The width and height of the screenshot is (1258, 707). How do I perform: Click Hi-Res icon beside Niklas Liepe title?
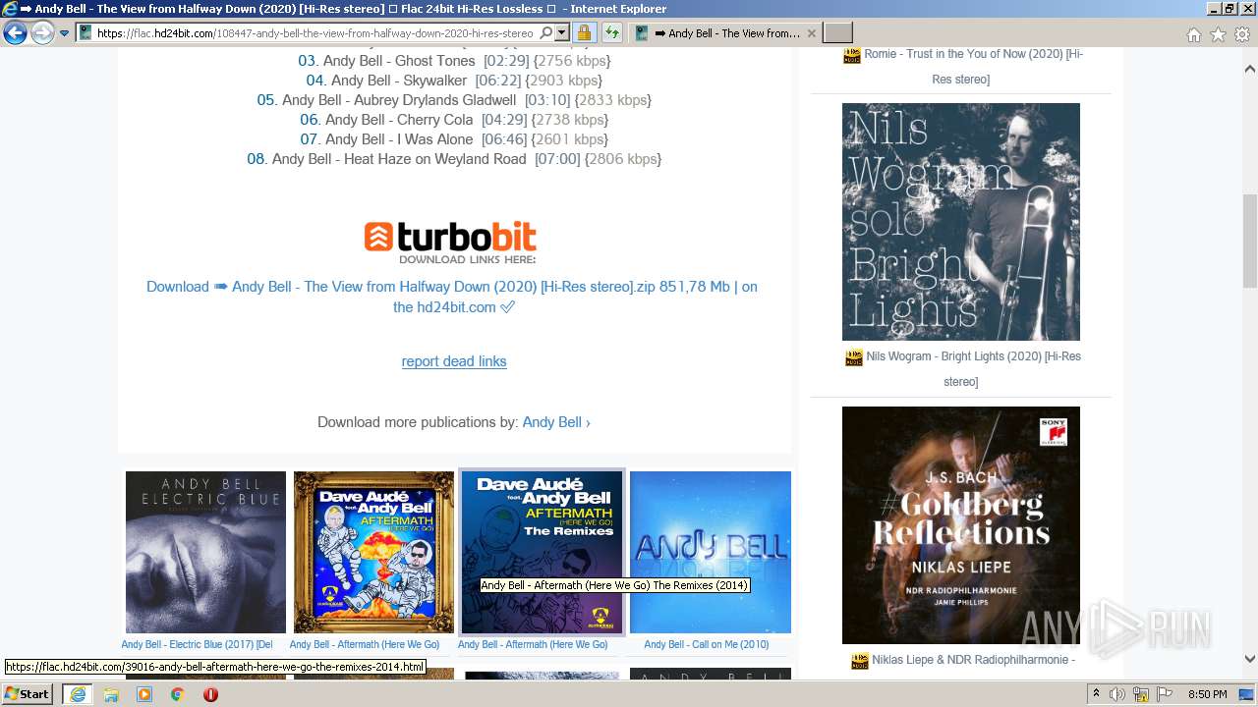(x=860, y=661)
